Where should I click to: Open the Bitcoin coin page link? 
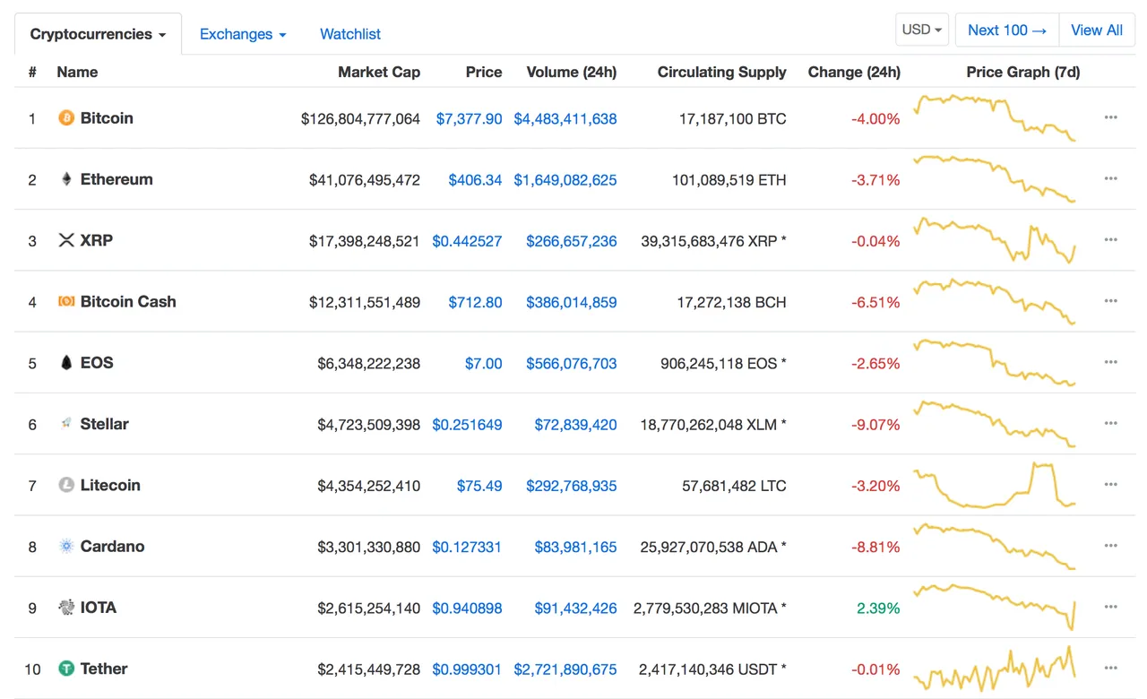pos(107,118)
